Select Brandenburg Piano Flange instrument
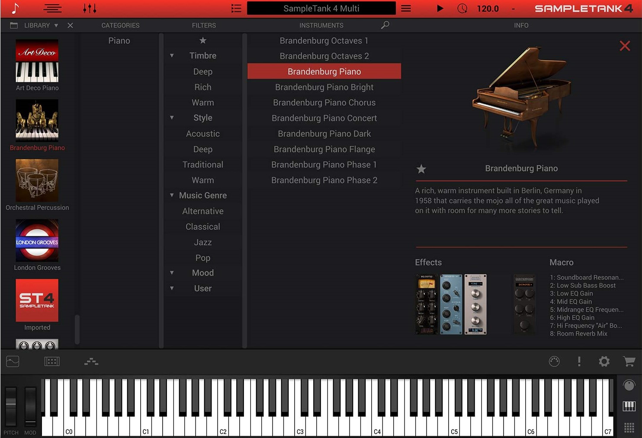642x438 pixels. point(324,149)
